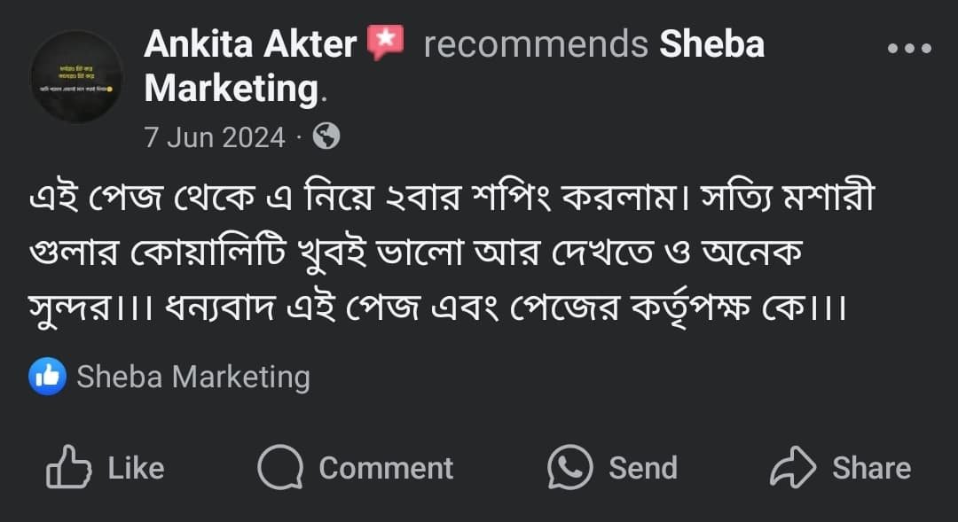Image resolution: width=958 pixels, height=522 pixels.
Task: Click the globe public audience icon
Action: tap(326, 136)
